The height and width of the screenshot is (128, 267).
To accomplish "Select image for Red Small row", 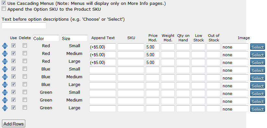I will 258,47.
